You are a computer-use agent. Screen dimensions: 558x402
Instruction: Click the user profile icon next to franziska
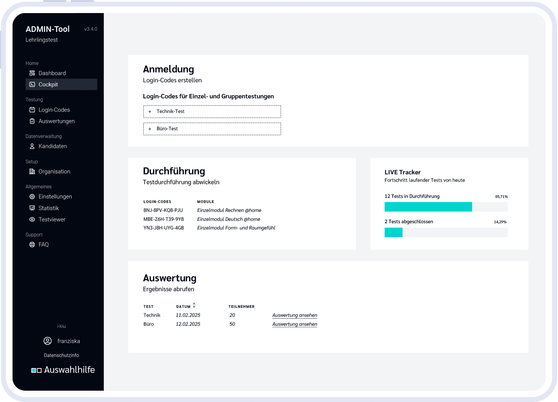[x=47, y=341]
